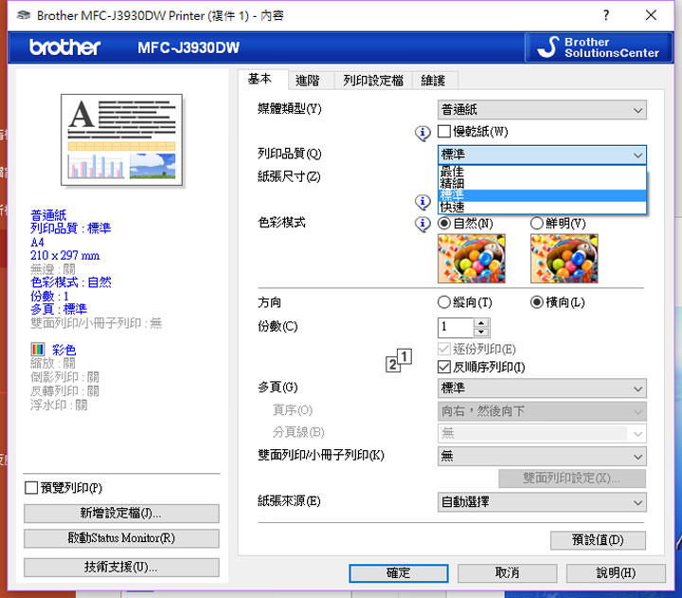Click the 說明 button
The width and height of the screenshot is (682, 598).
coord(616,573)
